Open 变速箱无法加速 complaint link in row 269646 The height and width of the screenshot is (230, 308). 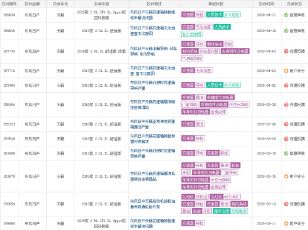coord(153,31)
